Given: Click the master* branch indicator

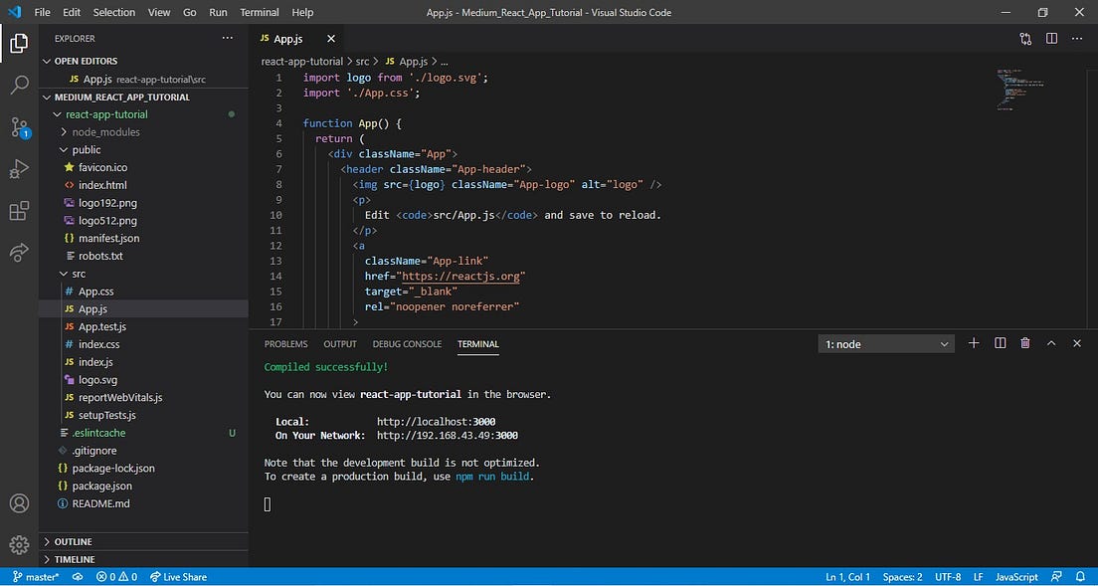Looking at the screenshot, I should coord(36,576).
